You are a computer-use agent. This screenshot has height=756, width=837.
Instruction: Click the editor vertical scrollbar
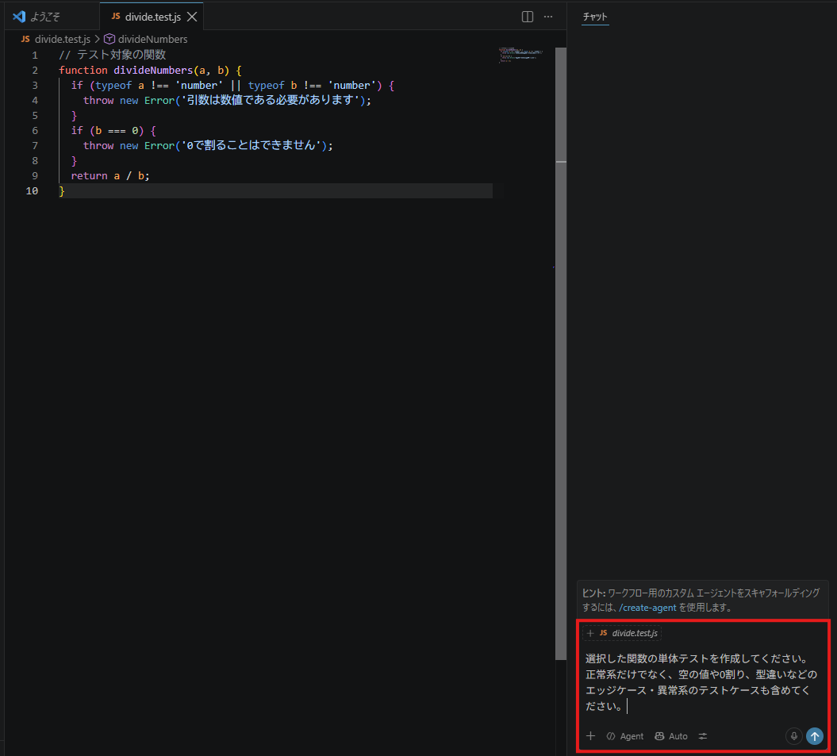tap(560, 352)
